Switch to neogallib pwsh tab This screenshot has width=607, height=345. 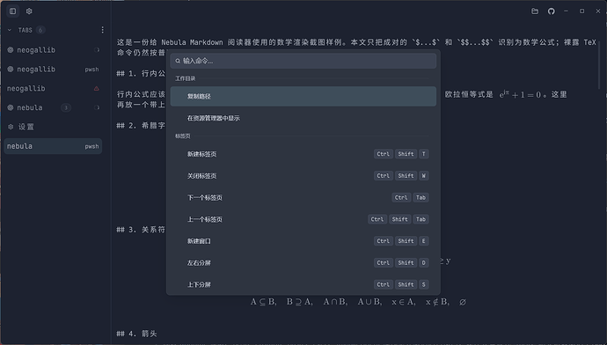coord(53,70)
